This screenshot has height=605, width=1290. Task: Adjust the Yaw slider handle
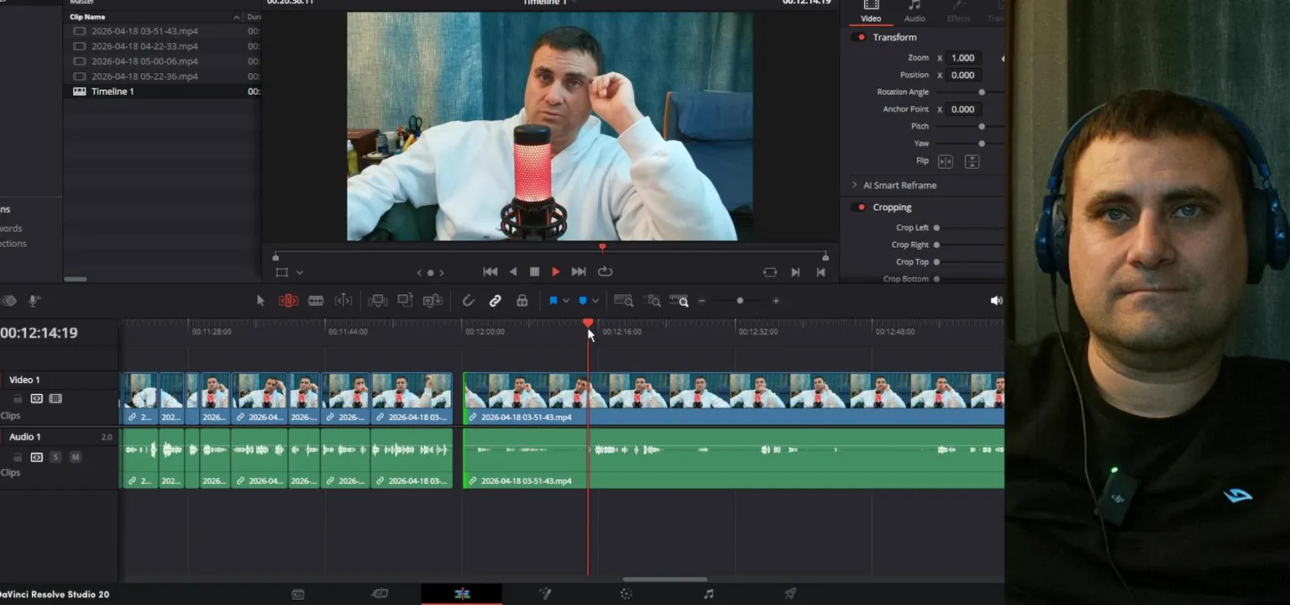pos(982,144)
